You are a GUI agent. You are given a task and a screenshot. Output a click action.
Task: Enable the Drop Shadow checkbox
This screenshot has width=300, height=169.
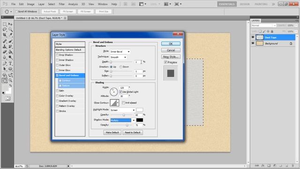[x=57, y=55]
